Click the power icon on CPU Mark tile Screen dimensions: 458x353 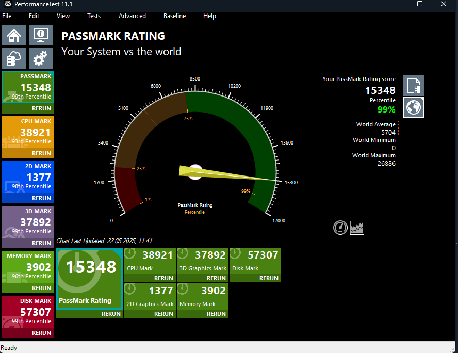(x=130, y=253)
